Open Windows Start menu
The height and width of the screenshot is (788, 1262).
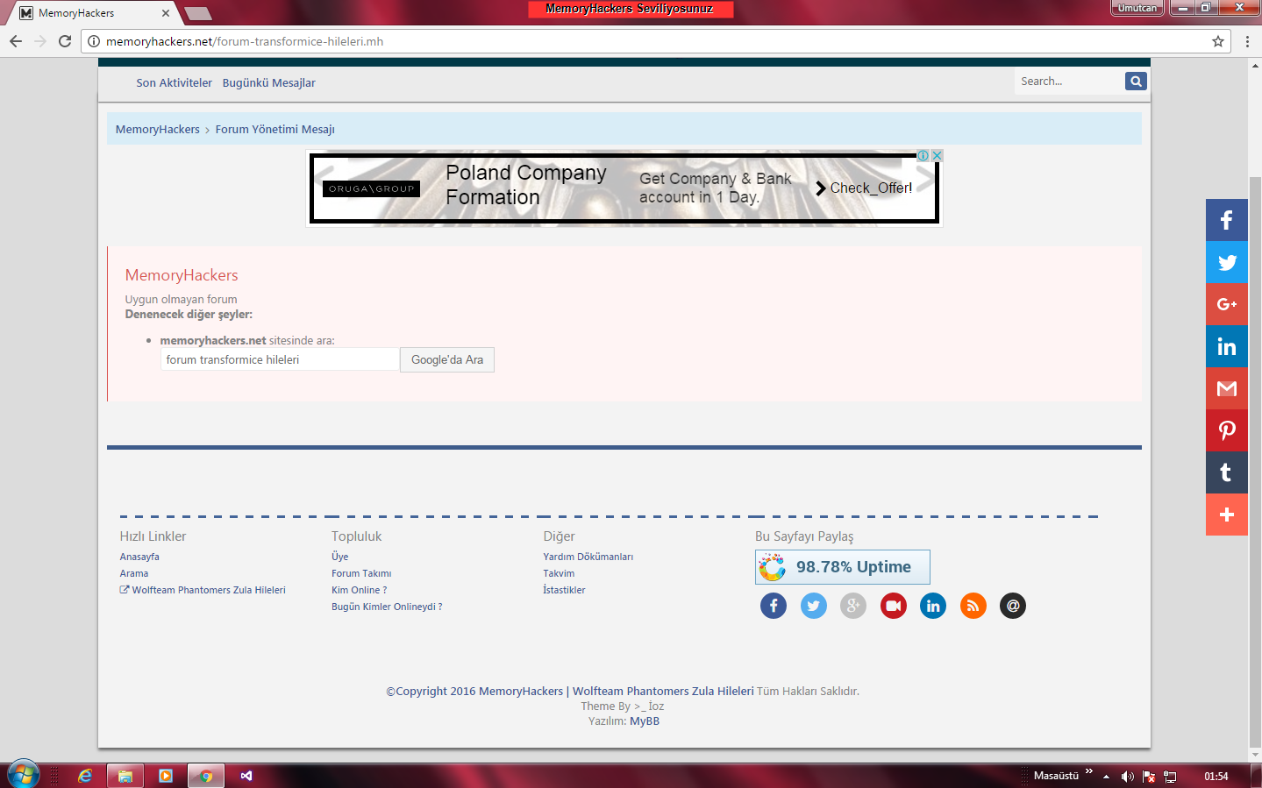point(23,775)
